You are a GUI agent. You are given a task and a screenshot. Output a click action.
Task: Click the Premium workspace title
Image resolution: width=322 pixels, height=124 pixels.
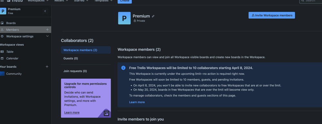click(x=141, y=16)
